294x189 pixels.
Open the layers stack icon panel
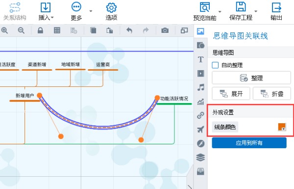click(200, 158)
